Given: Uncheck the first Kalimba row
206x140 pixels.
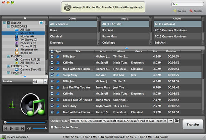Looking at the screenshot, I should tap(52, 62).
